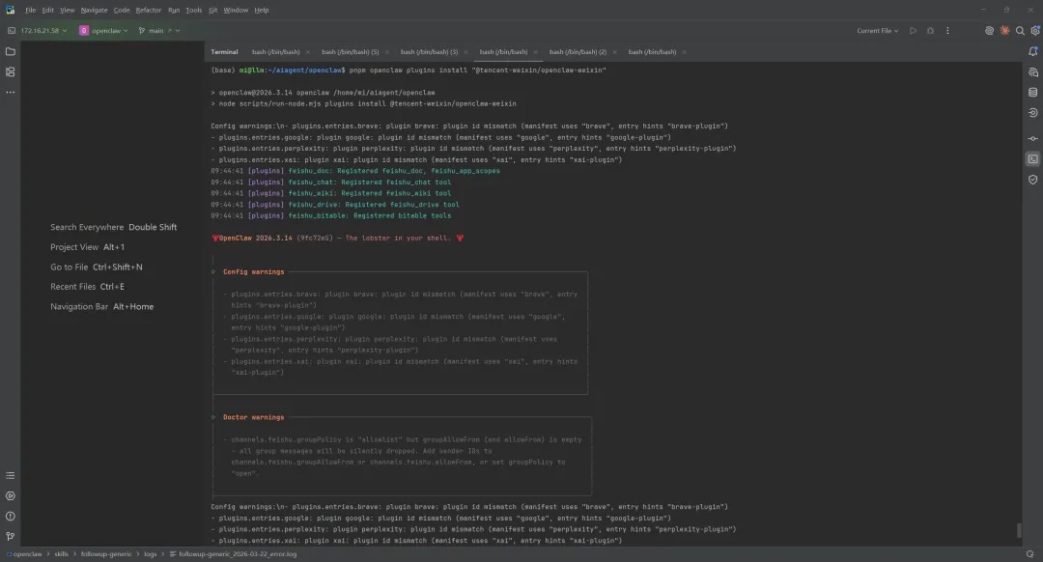This screenshot has width=1043, height=562.
Task: Click the Go to File Ctrl+Shift+N hint
Action: click(x=97, y=267)
